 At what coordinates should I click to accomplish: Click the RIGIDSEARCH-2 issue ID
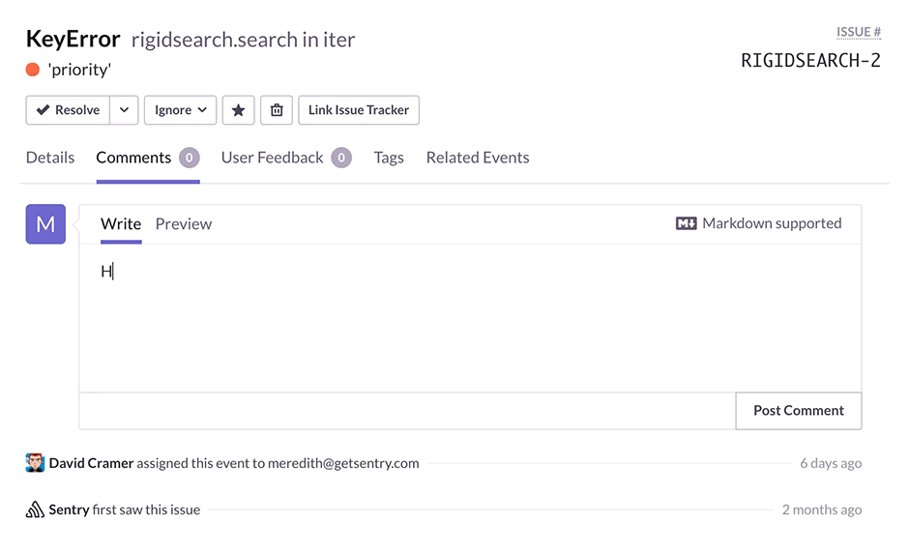pos(810,60)
